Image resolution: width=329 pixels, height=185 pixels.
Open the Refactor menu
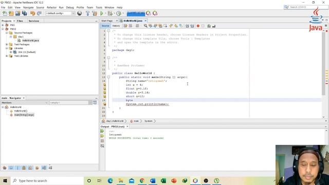pyautogui.click(x=51, y=7)
